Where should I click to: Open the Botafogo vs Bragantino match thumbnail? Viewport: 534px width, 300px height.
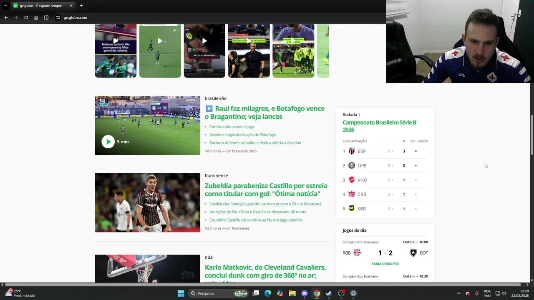pyautogui.click(x=147, y=125)
